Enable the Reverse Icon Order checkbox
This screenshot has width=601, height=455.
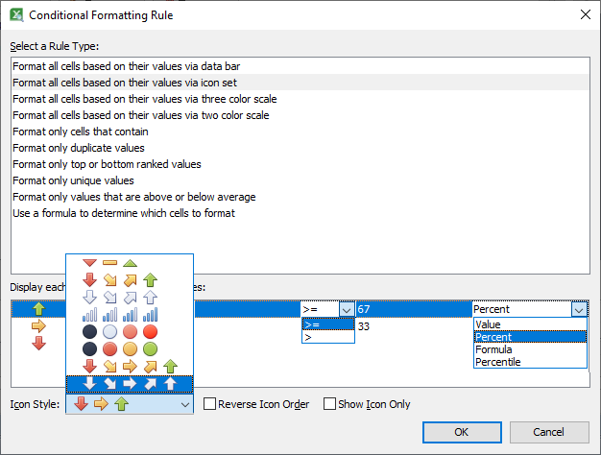click(x=210, y=404)
